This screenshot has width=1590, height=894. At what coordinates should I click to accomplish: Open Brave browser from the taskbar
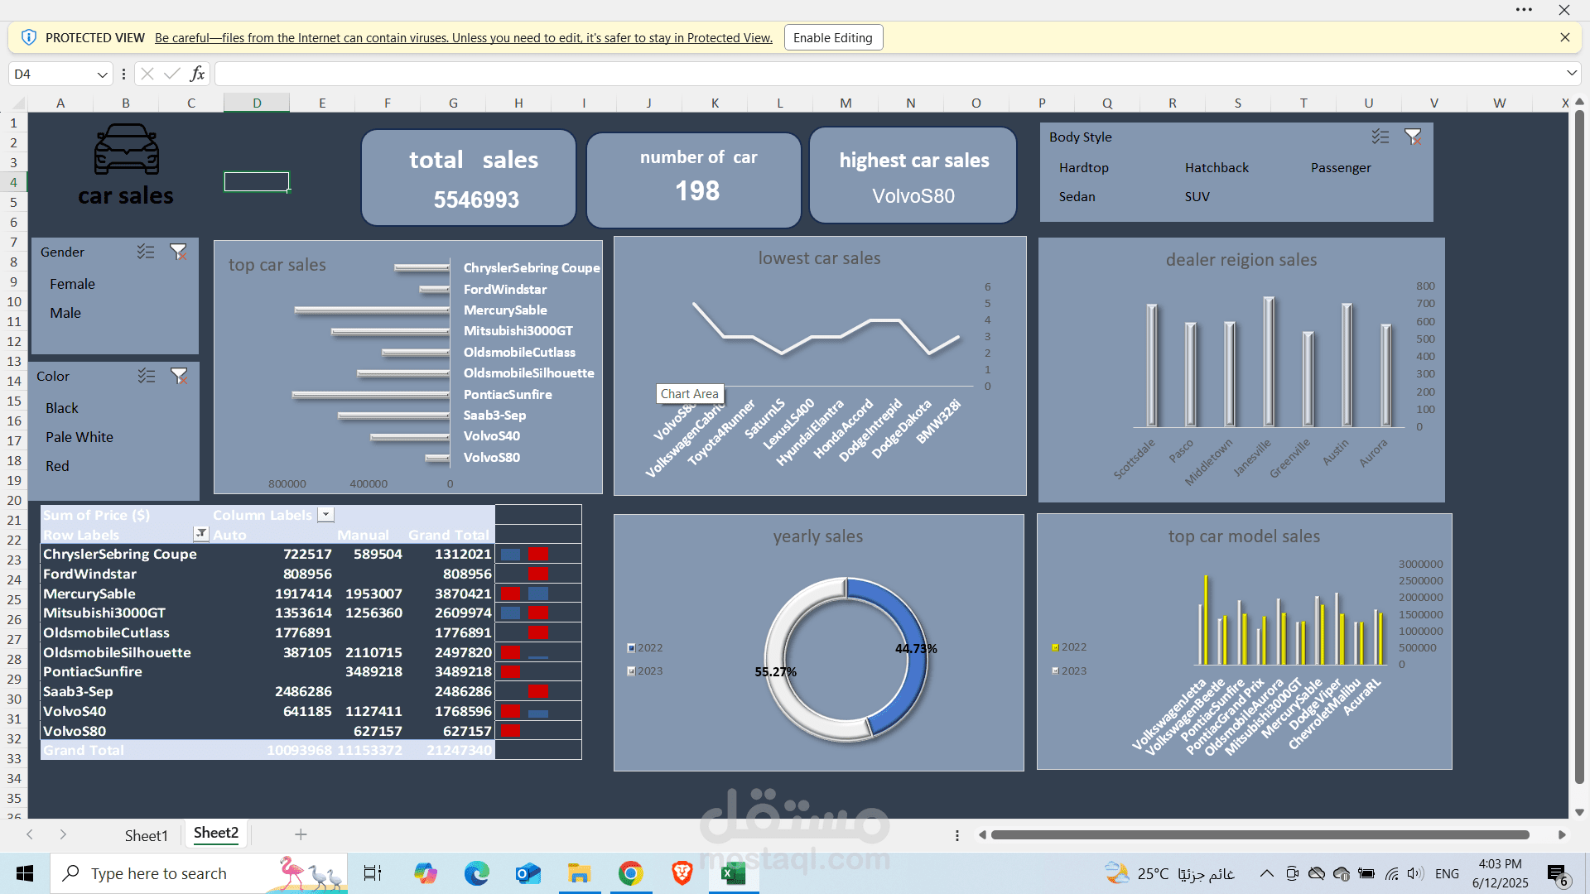[x=682, y=873]
